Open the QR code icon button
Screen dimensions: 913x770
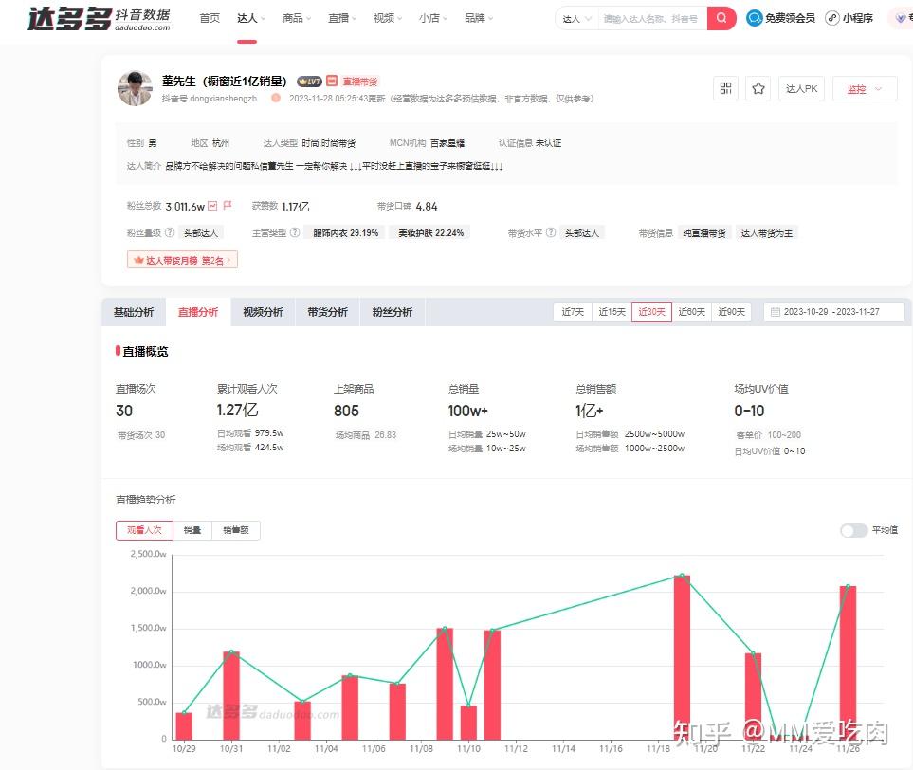[725, 88]
